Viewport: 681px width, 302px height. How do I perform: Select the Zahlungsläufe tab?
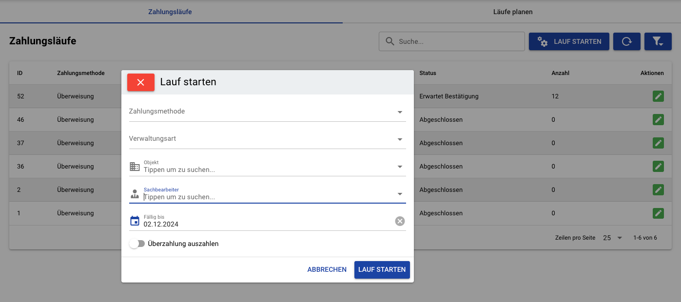click(170, 12)
